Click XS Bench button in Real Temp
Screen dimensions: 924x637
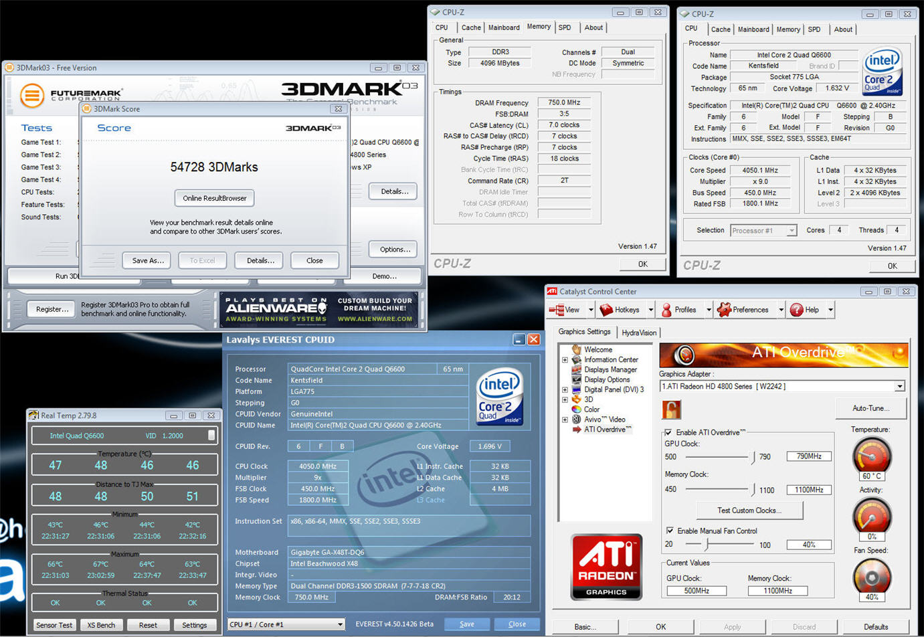click(101, 625)
